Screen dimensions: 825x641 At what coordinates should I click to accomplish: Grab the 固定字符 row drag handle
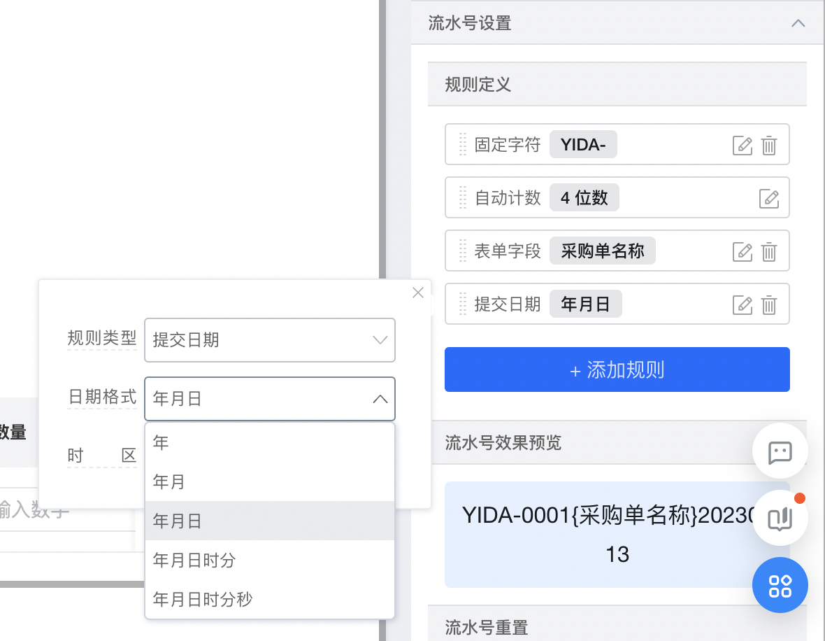pyautogui.click(x=462, y=144)
